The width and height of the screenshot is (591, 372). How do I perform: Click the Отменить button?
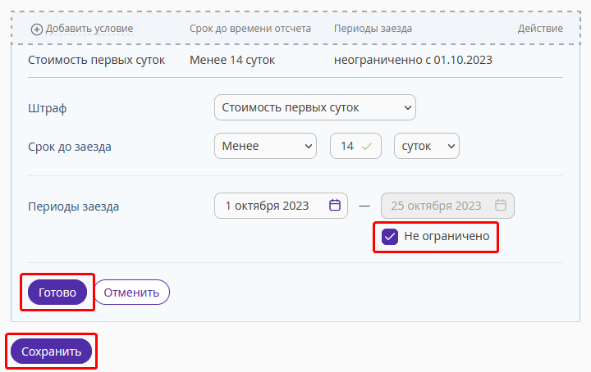(x=131, y=293)
